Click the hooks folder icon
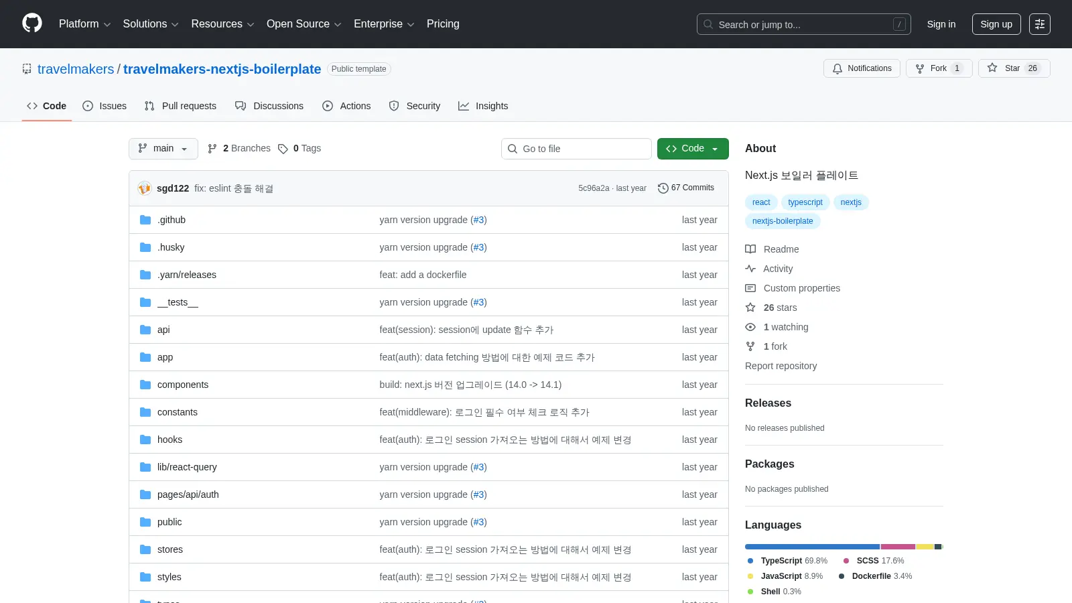The image size is (1072, 603). 145,440
